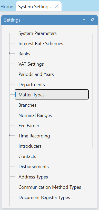This screenshot has height=210, width=99.
Task: Open the Departments entry
Action: [x=32, y=85]
